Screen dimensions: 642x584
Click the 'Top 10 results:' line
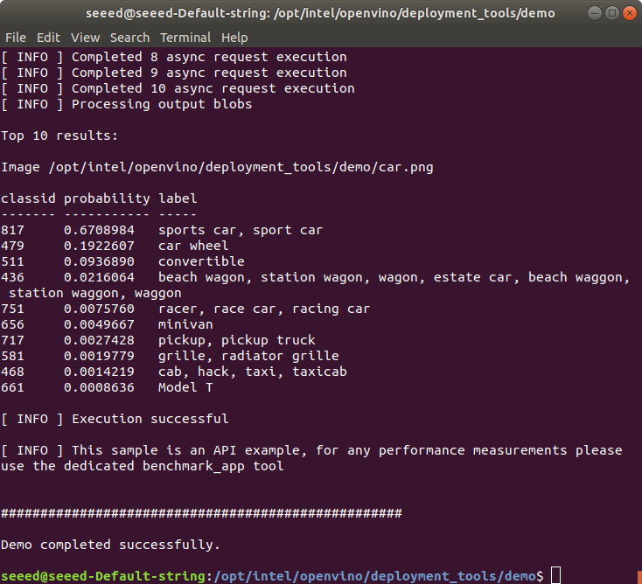pyautogui.click(x=59, y=136)
